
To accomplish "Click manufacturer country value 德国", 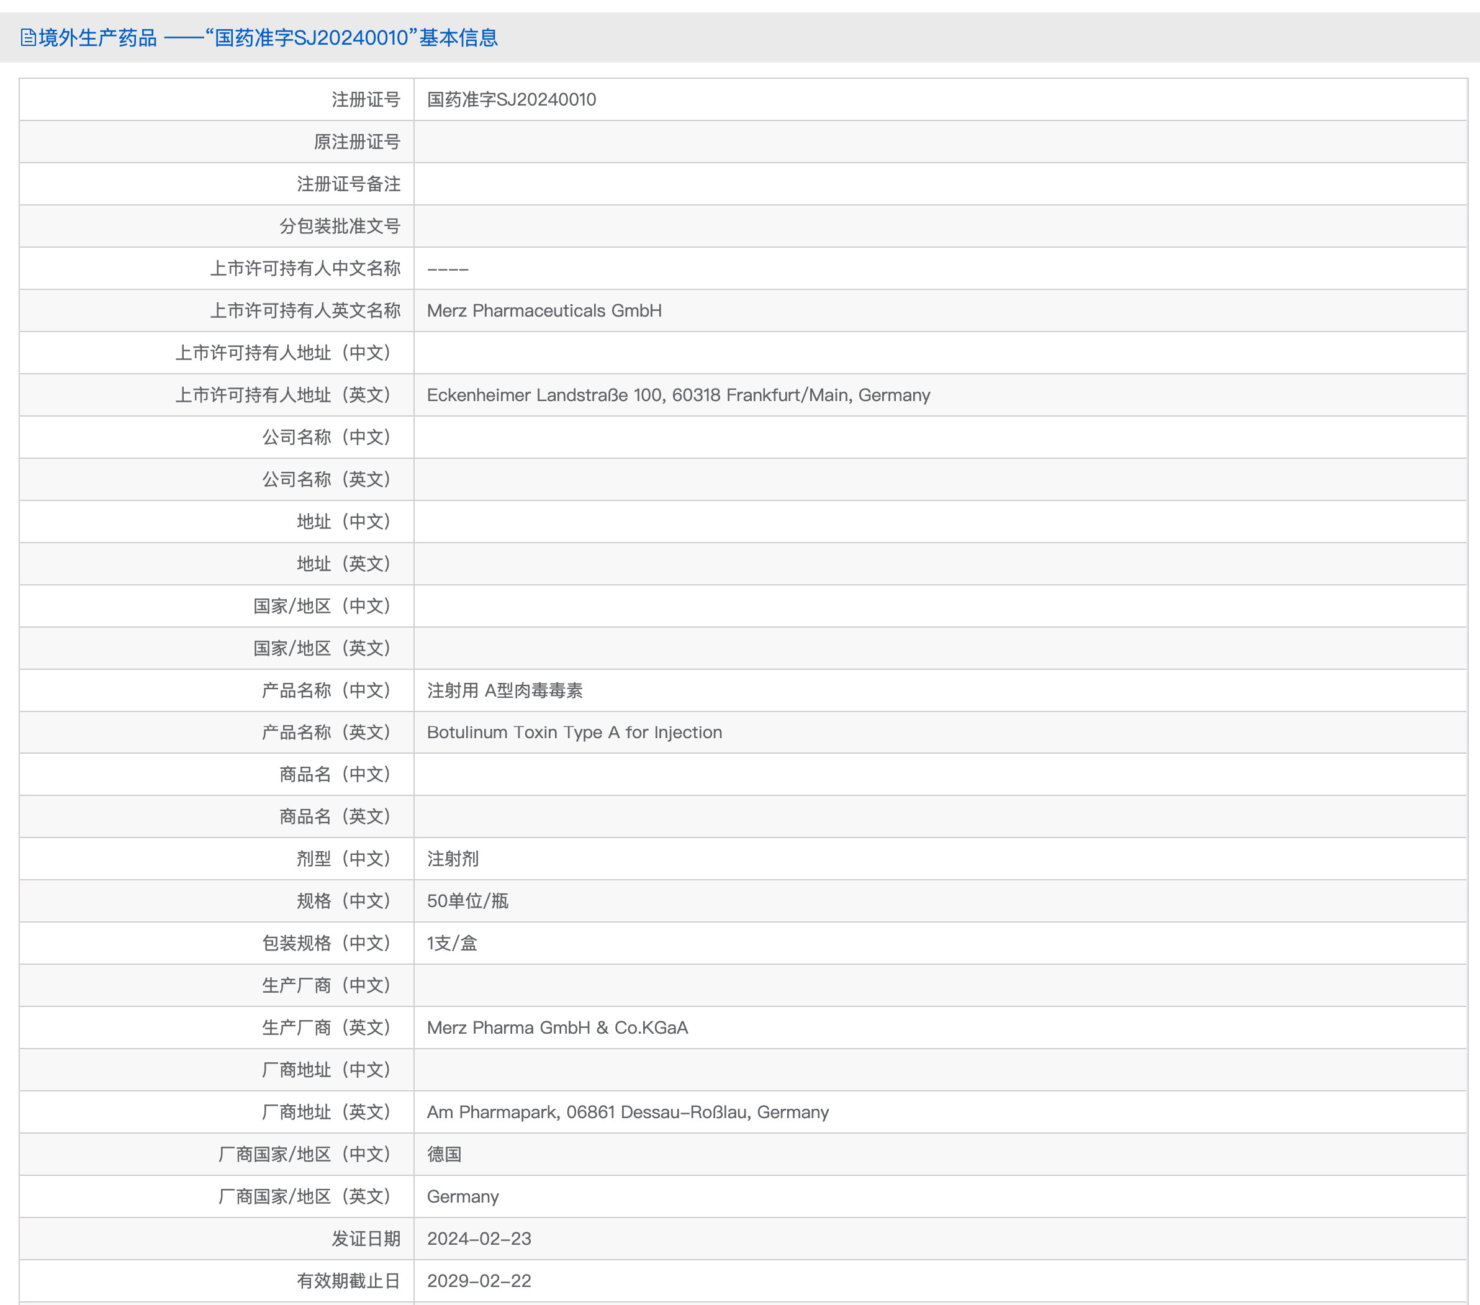I will pyautogui.click(x=444, y=1154).
